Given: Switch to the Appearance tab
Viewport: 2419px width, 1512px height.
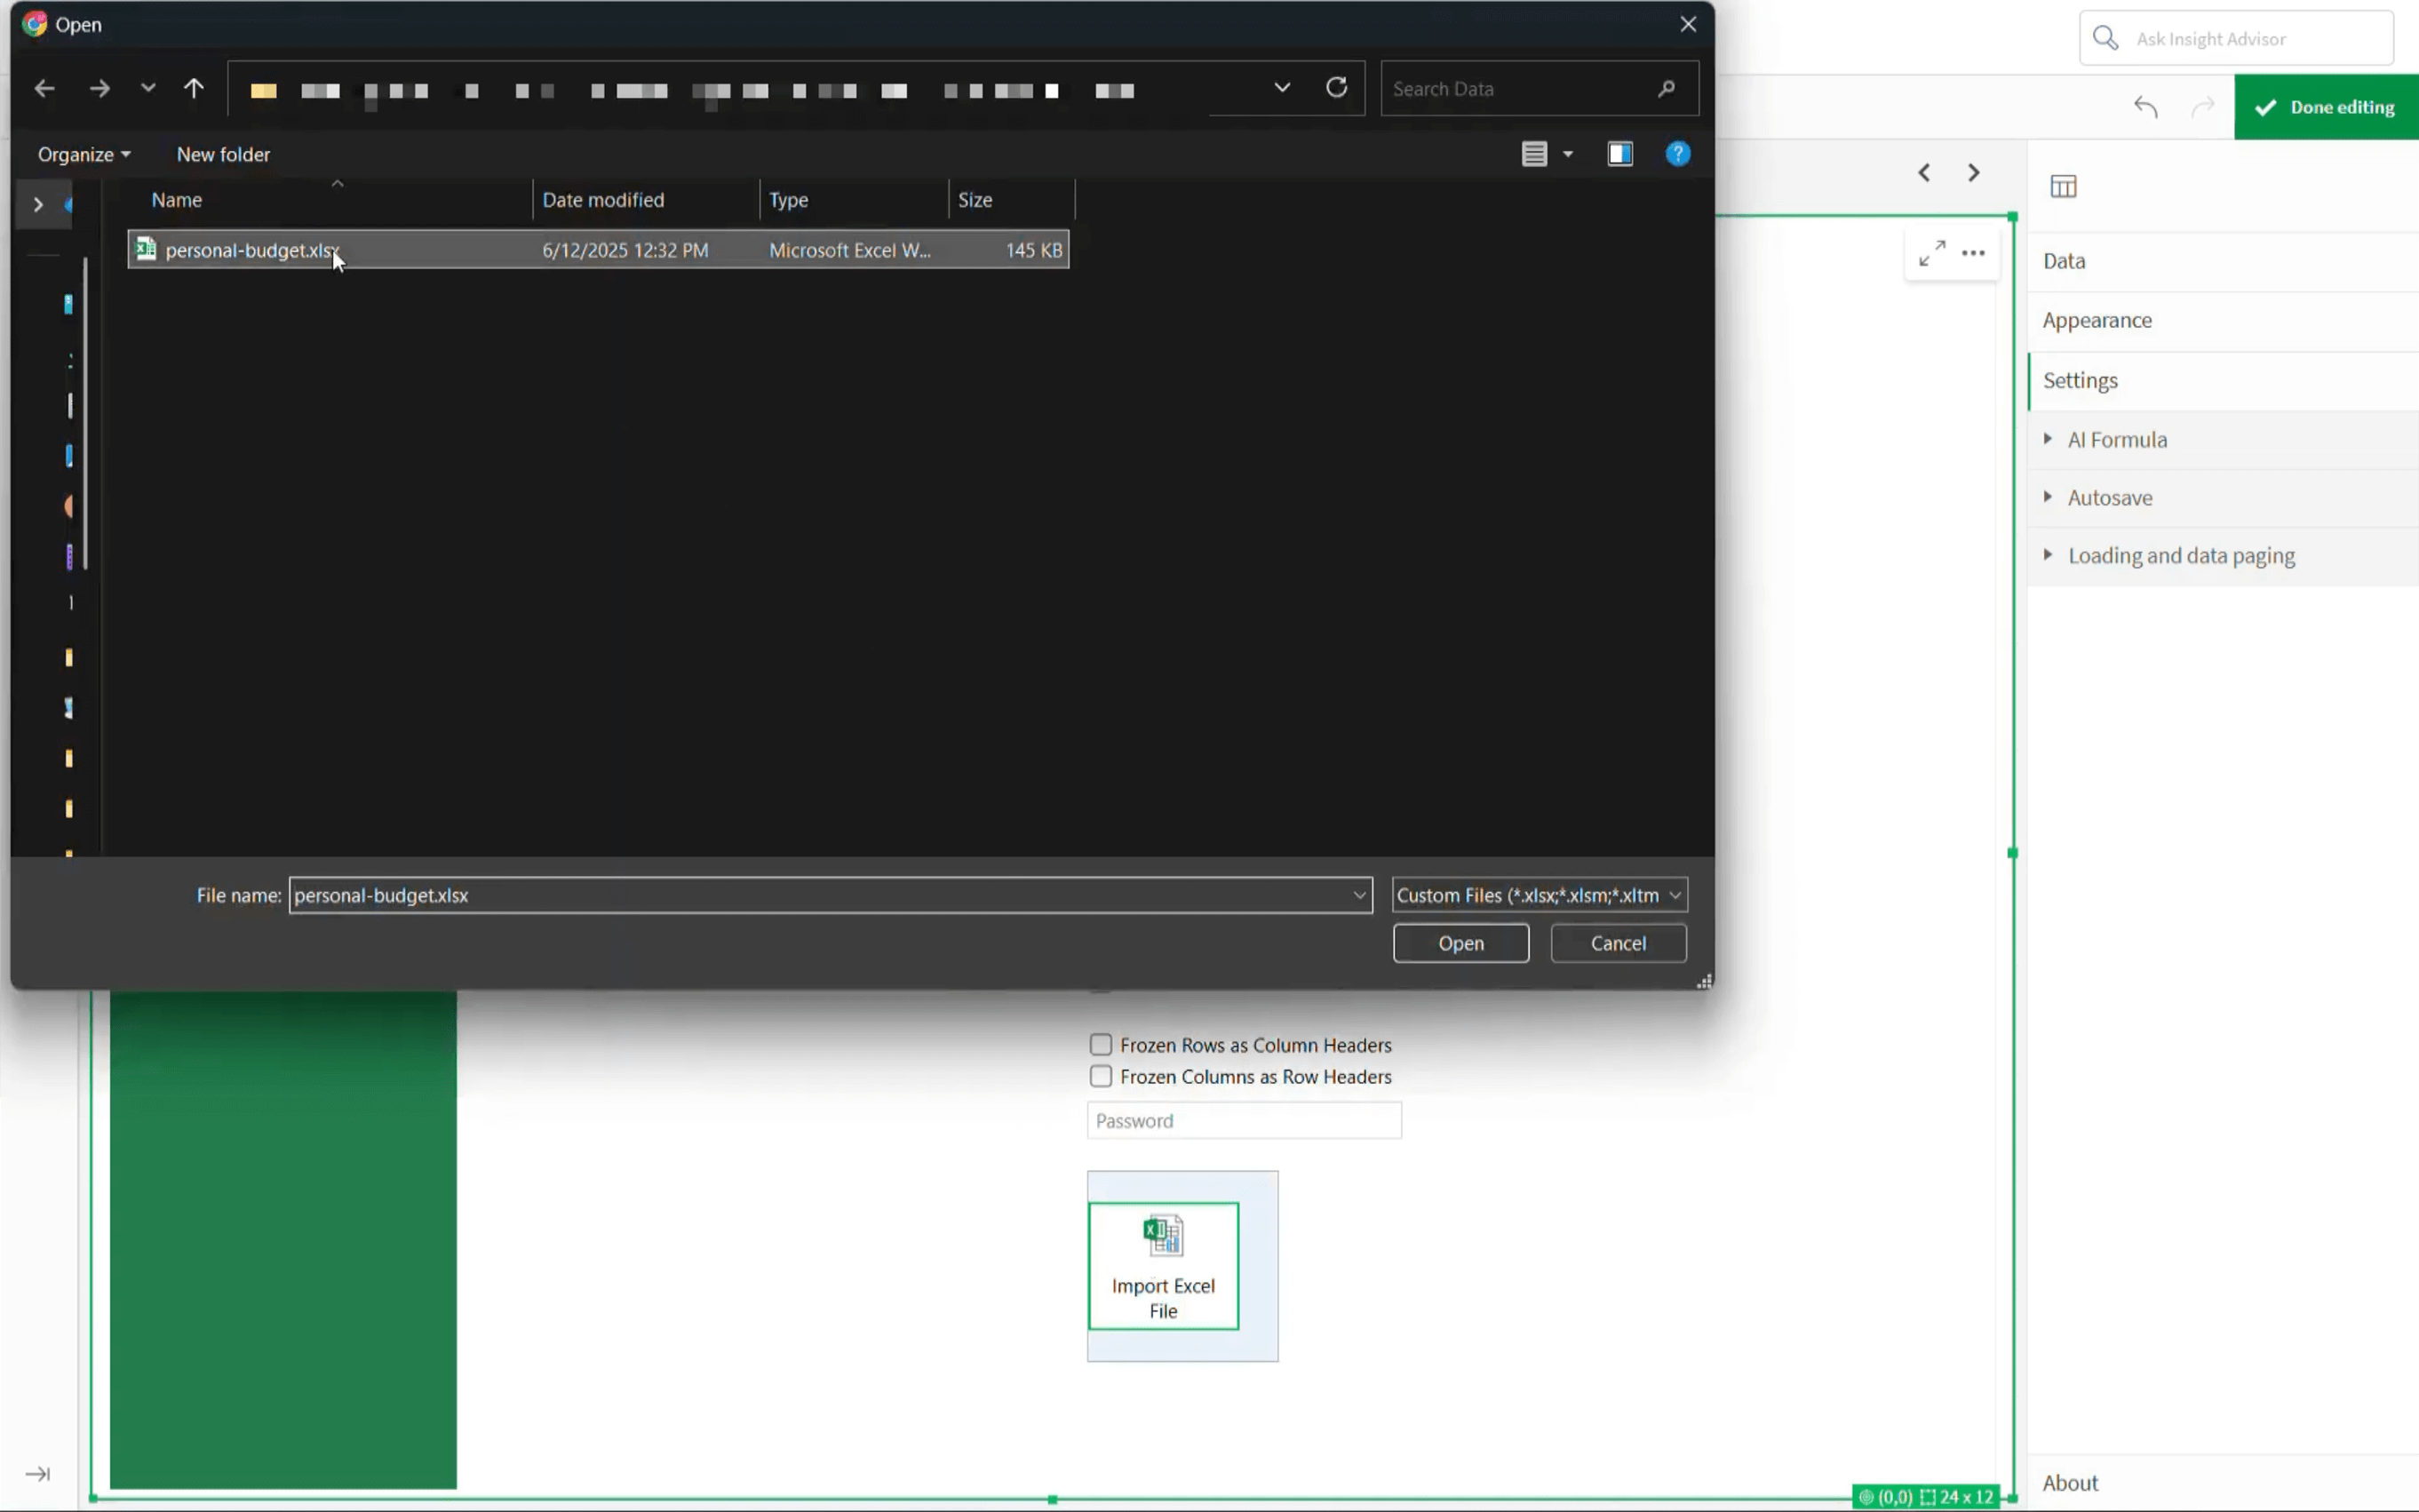Looking at the screenshot, I should point(2097,321).
